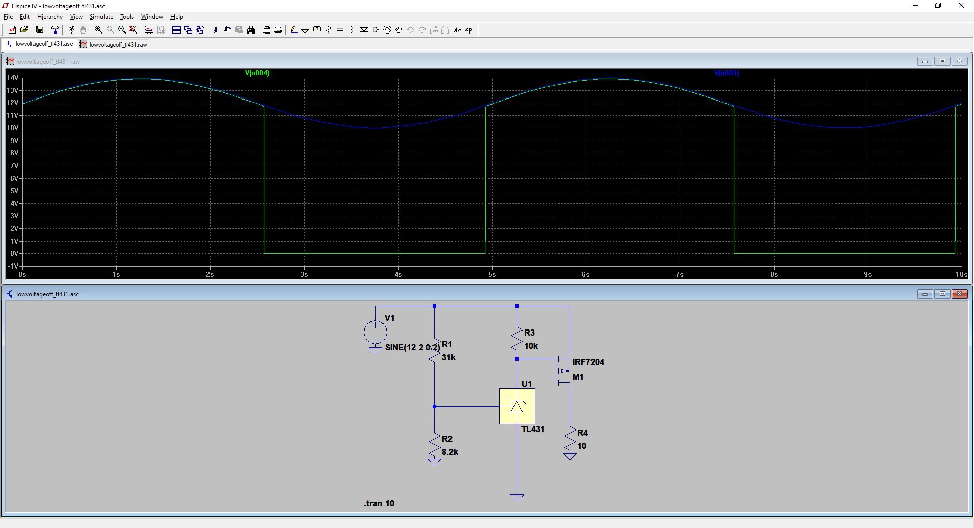Viewport: 974px width, 528px height.
Task: Select the Inductor placement tool
Action: 352,30
